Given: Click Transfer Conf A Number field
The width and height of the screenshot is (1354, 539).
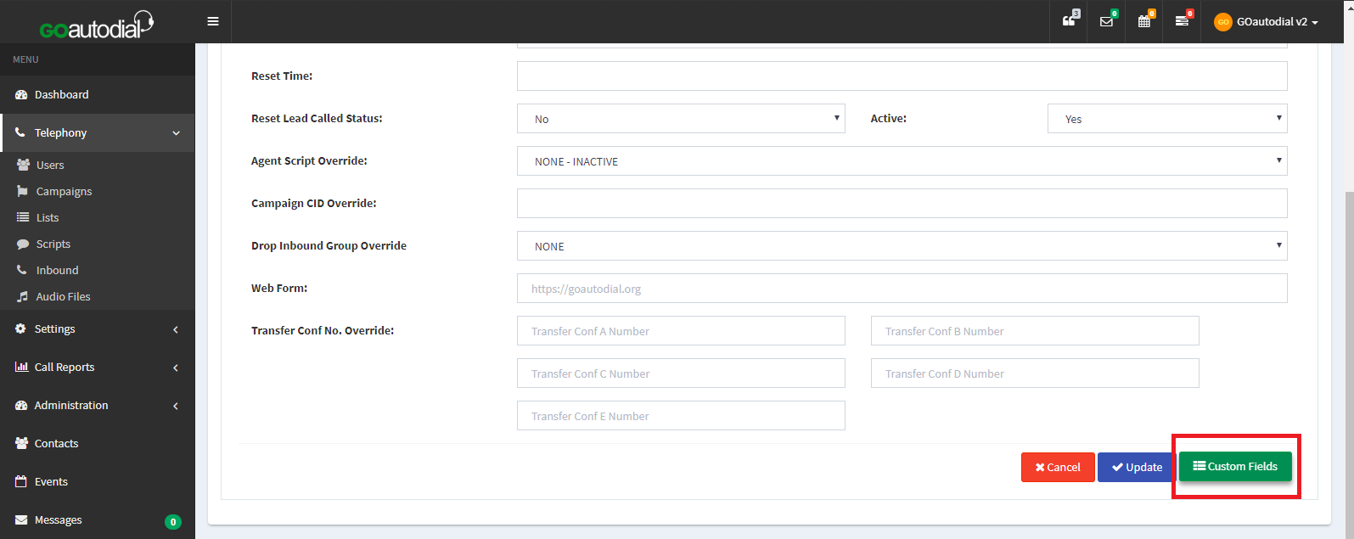Looking at the screenshot, I should click(681, 330).
